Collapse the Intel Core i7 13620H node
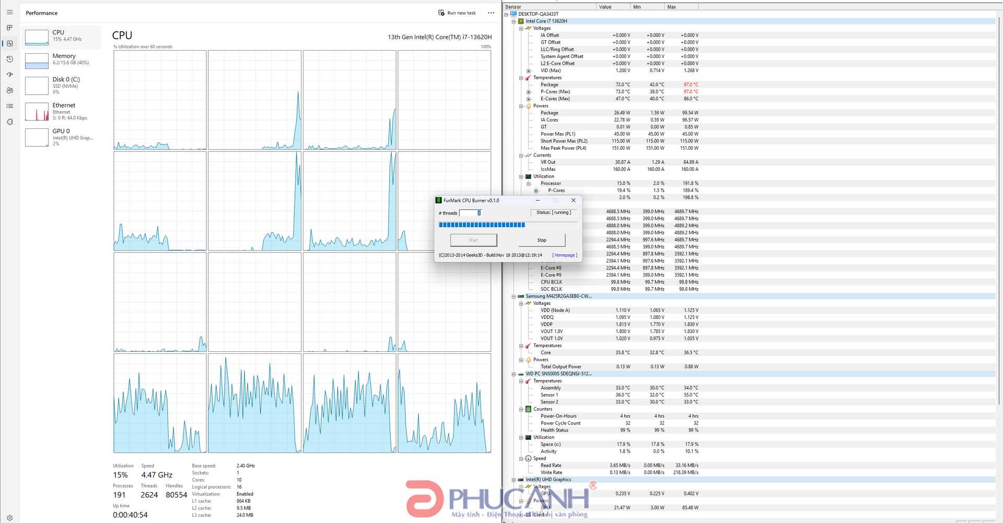Screen dimensions: 1003x523 coord(514,21)
